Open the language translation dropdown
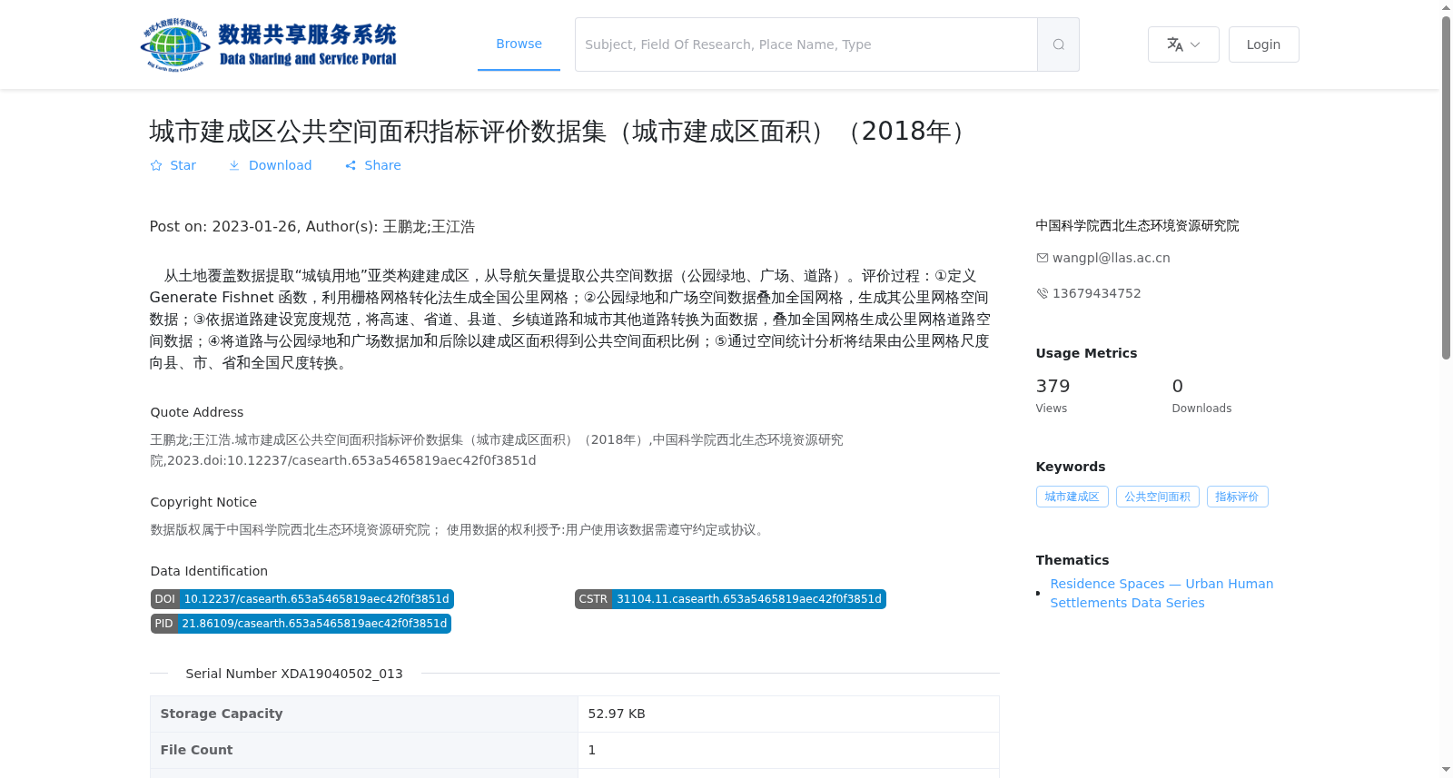The width and height of the screenshot is (1453, 778). coord(1183,44)
